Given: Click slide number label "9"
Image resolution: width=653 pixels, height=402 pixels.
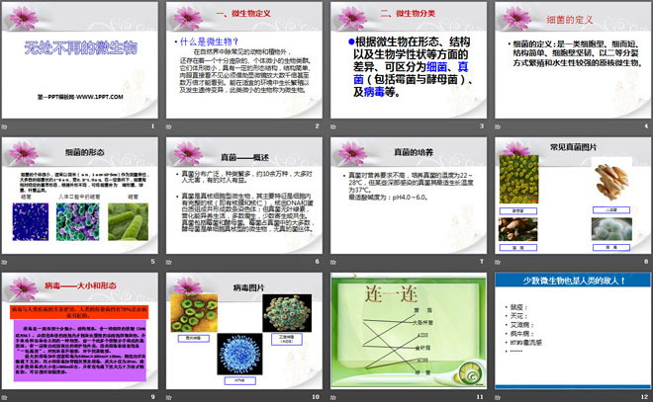Looking at the screenshot, I should click(x=152, y=397).
